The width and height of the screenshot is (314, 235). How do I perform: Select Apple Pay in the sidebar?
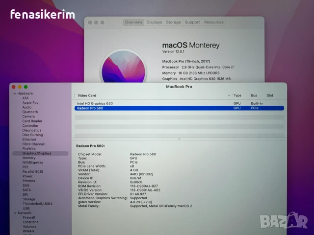click(x=30, y=103)
